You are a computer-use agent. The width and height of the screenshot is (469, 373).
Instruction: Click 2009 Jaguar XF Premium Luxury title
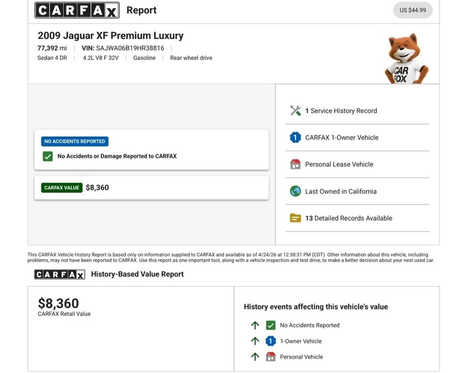(110, 36)
